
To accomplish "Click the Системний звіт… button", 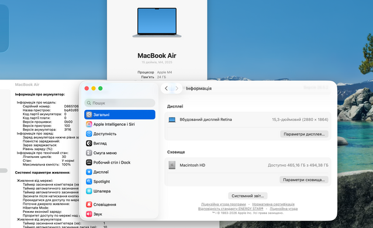I will (248, 196).
